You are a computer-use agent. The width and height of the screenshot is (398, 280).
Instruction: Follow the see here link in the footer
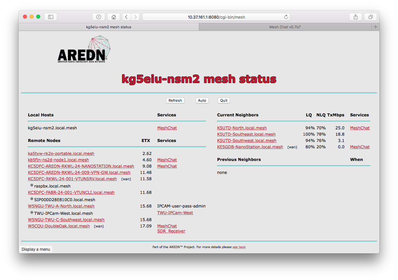point(239,247)
